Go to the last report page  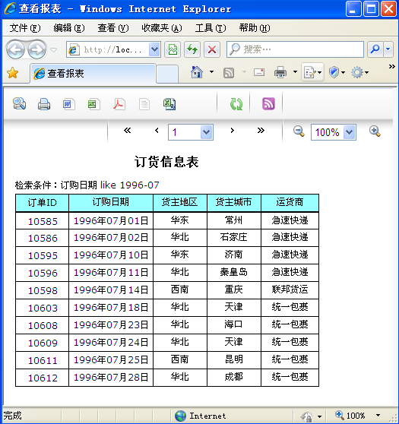[261, 131]
